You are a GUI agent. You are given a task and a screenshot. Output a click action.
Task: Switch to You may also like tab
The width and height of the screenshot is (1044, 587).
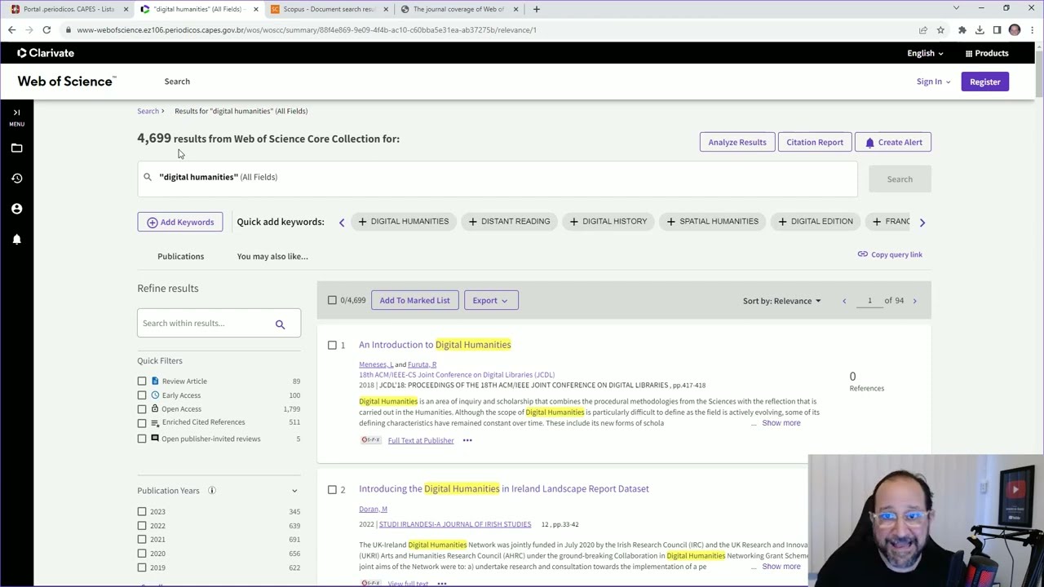(272, 257)
